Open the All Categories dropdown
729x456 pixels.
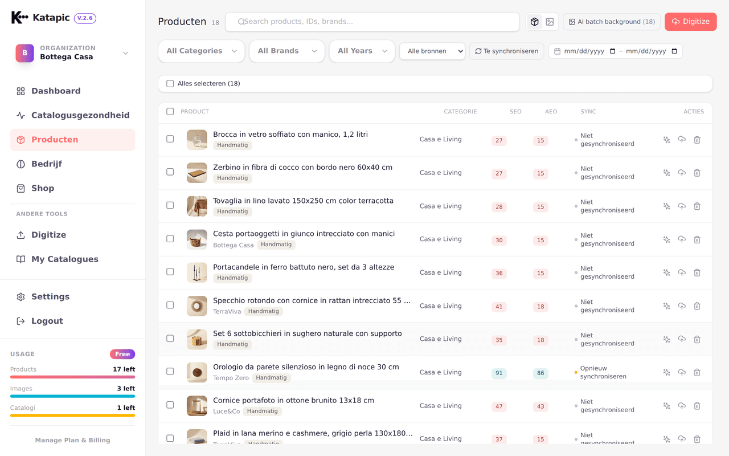202,51
